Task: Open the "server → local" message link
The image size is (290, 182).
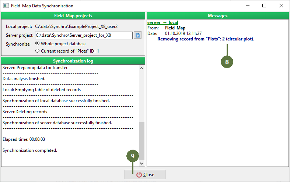Action: pos(163,23)
